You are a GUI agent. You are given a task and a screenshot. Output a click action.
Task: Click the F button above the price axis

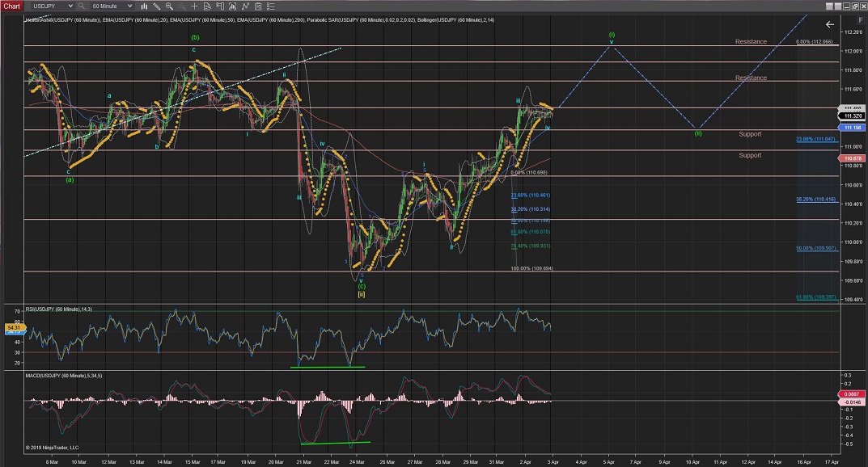(860, 19)
